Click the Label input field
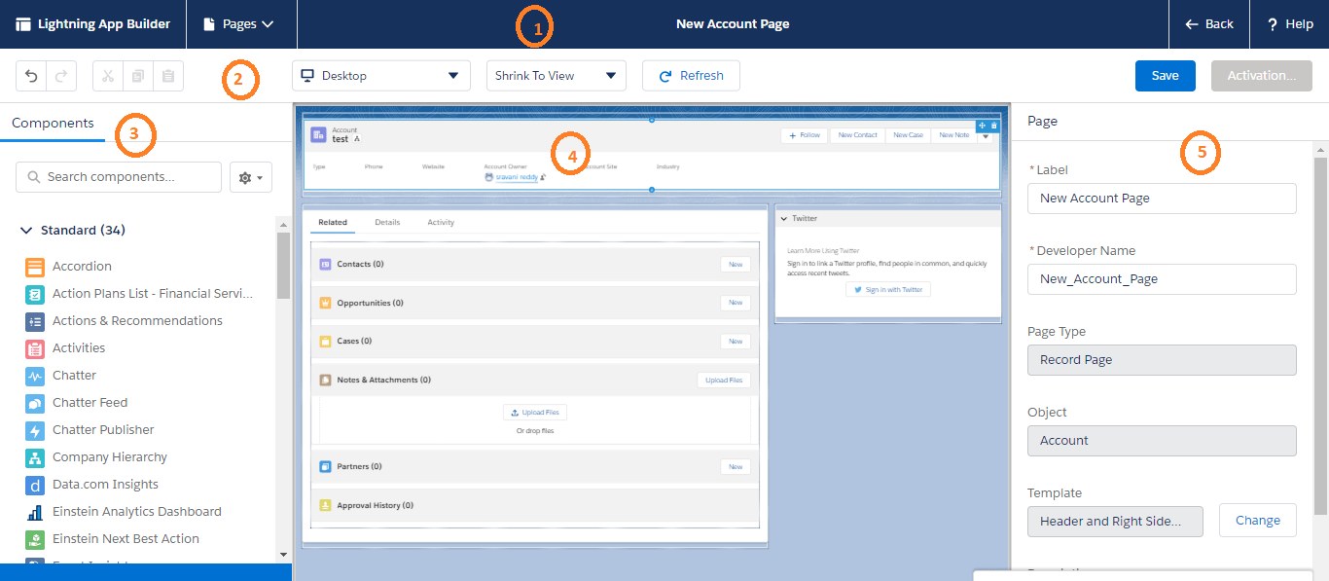This screenshot has width=1329, height=581. (1162, 198)
